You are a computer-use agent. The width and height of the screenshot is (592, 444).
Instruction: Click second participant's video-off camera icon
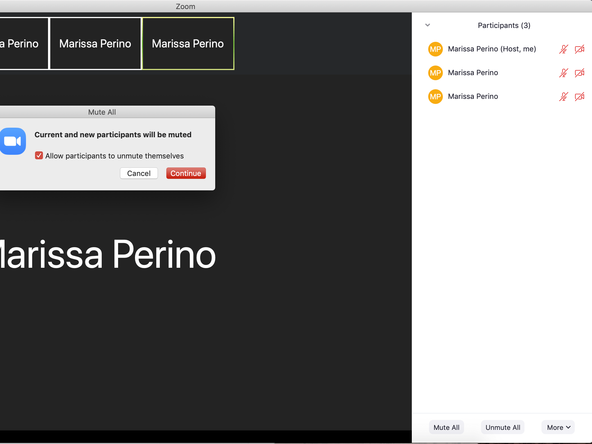pyautogui.click(x=580, y=73)
